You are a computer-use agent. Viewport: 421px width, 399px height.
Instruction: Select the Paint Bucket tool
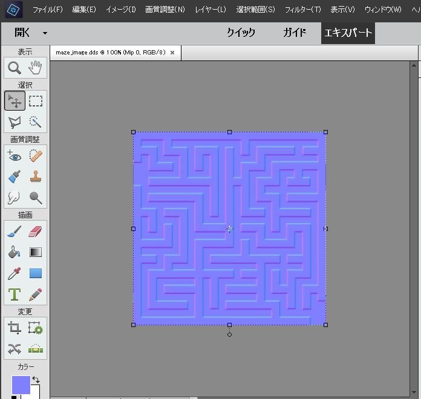click(15, 253)
